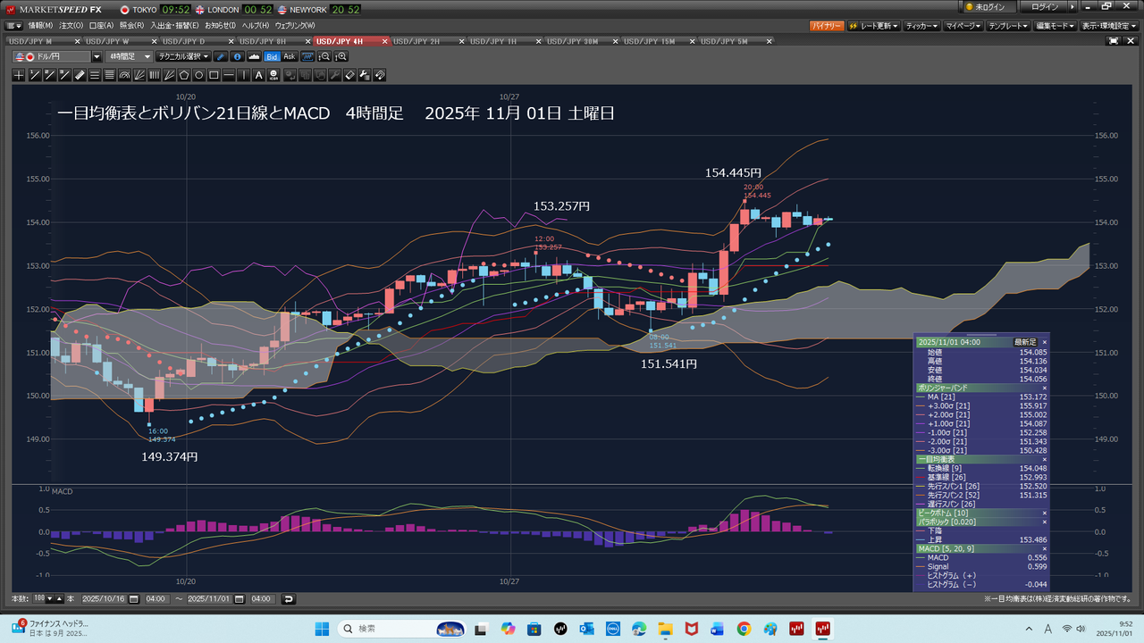
Task: Select the pentagon drawing tool
Action: pos(184,75)
